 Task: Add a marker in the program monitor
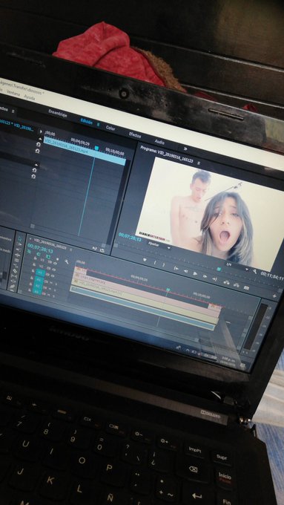[x=145, y=260]
